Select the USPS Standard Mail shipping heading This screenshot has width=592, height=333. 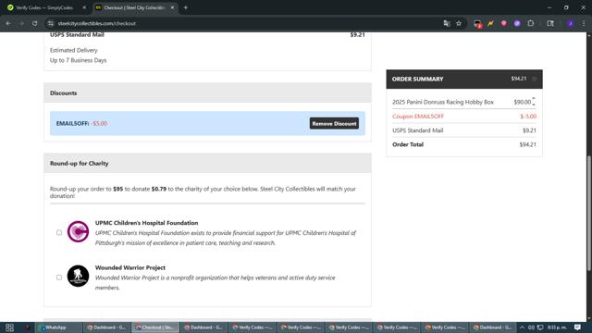tap(77, 35)
